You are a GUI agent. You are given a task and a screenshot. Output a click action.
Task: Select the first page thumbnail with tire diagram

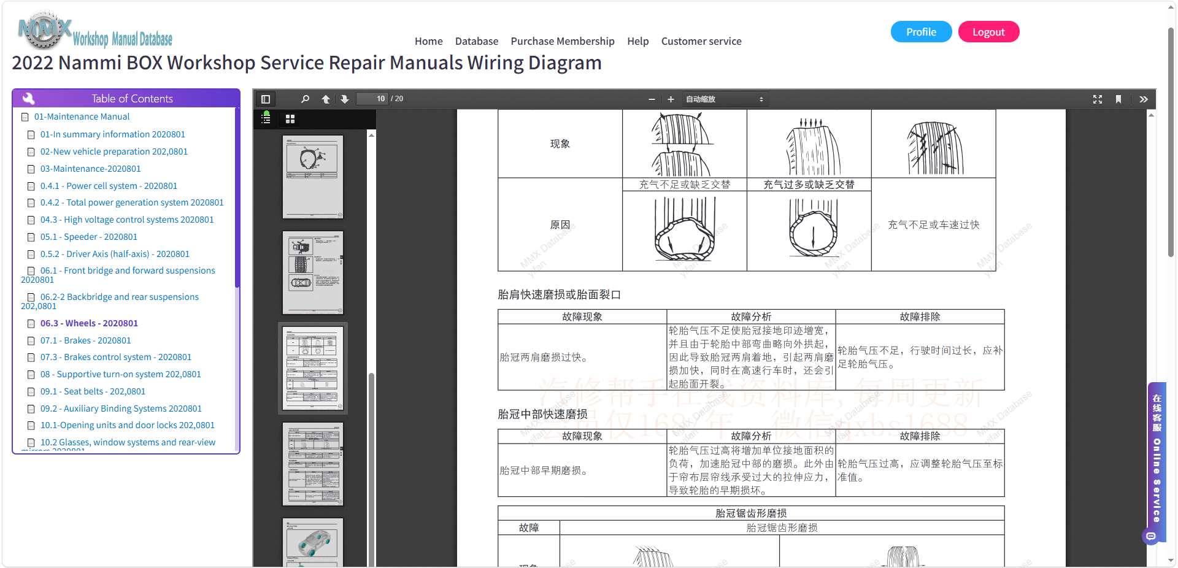(313, 177)
